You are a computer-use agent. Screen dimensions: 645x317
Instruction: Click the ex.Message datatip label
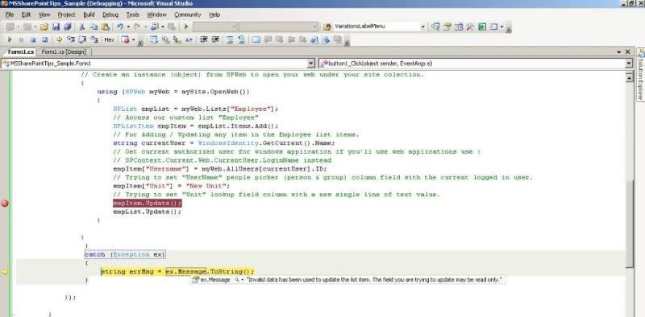click(x=215, y=280)
